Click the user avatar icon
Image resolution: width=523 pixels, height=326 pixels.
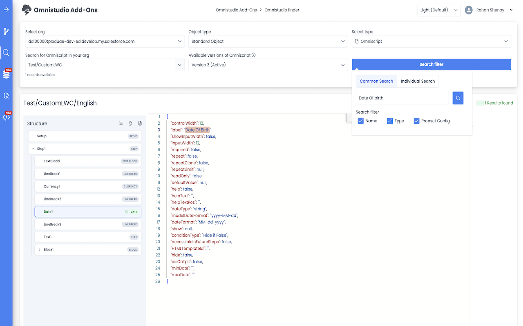click(469, 10)
